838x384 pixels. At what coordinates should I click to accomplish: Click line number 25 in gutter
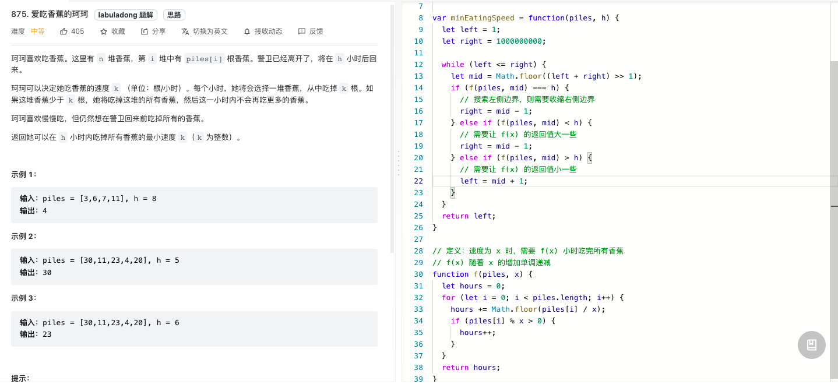click(x=418, y=216)
